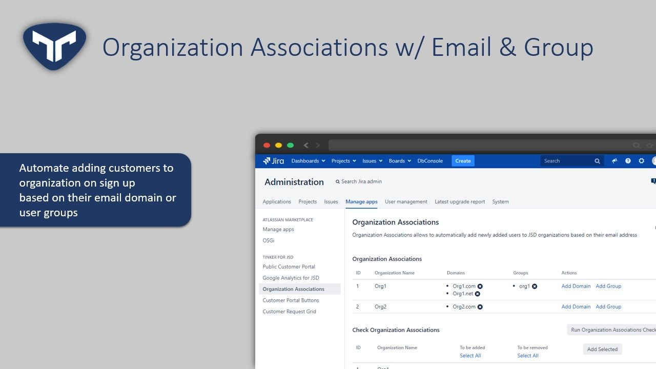Open Google Analytics for JSD

tap(291, 278)
